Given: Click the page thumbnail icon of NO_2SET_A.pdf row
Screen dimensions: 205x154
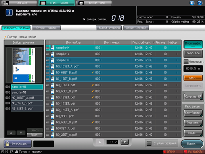Looking at the screenshot, I should [52, 135].
